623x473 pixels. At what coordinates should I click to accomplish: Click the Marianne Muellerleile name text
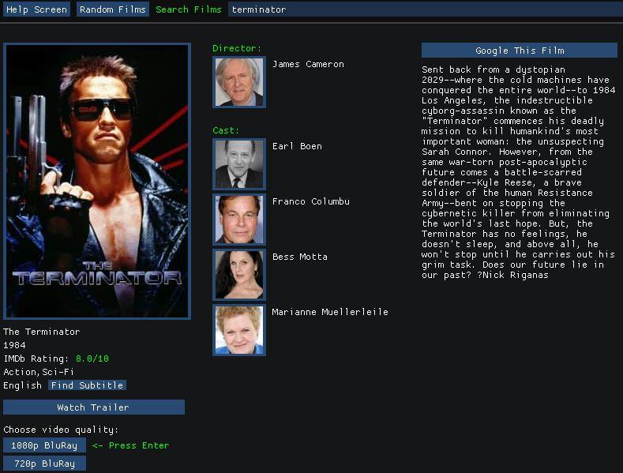point(330,312)
